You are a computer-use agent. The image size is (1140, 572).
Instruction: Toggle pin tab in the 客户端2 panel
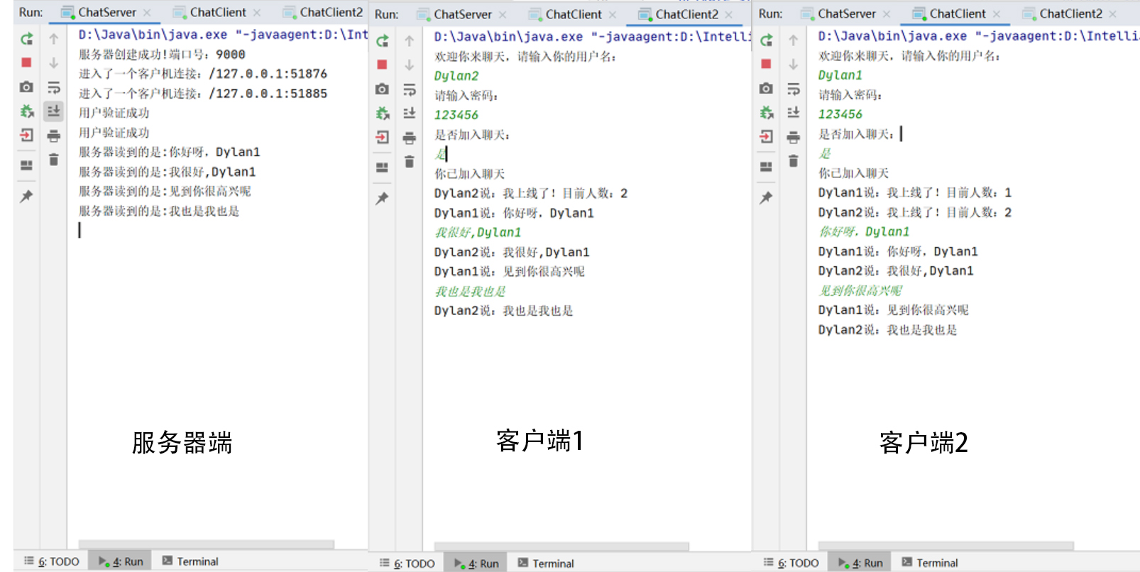point(766,197)
